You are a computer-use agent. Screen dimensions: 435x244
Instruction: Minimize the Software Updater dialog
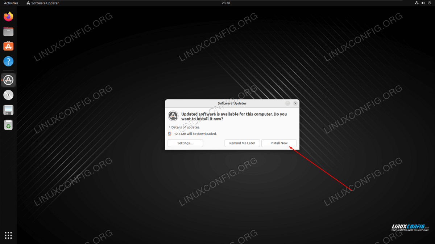(x=288, y=103)
